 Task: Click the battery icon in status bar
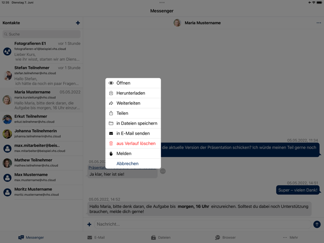(x=319, y=2)
